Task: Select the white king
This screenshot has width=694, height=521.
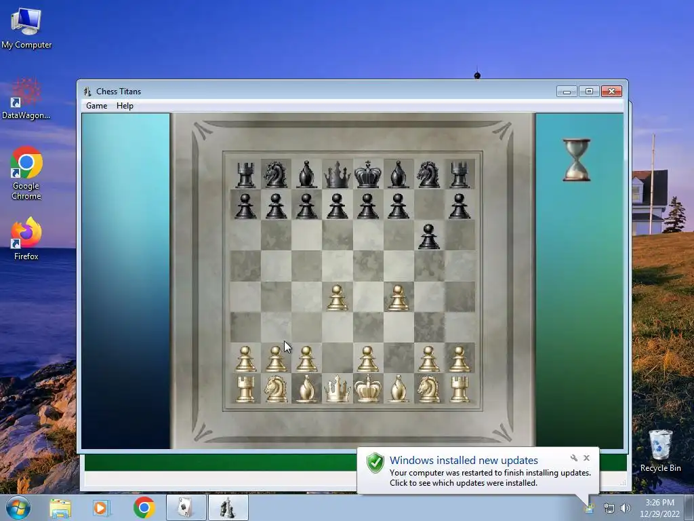Action: 368,389
